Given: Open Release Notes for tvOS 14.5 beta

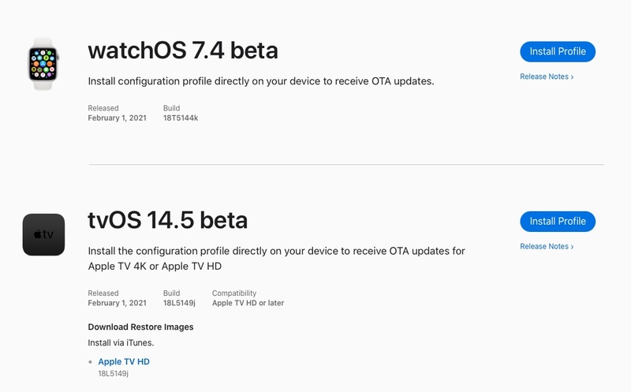Looking at the screenshot, I should pyautogui.click(x=547, y=246).
